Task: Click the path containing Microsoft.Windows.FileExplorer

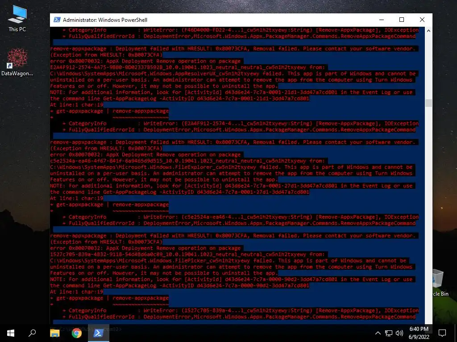Action: (153, 167)
